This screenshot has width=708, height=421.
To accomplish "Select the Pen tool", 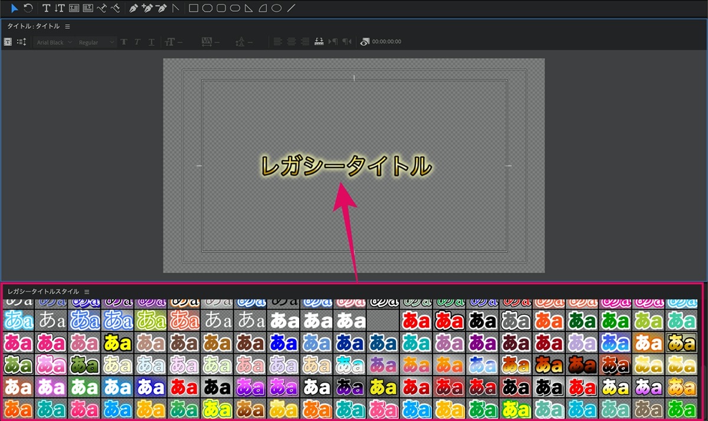I will [x=133, y=8].
